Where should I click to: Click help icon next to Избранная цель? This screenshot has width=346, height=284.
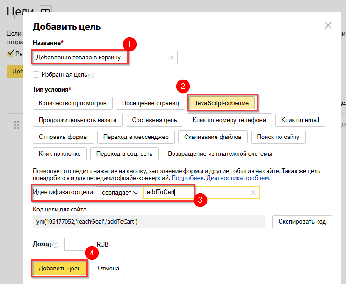click(x=91, y=75)
